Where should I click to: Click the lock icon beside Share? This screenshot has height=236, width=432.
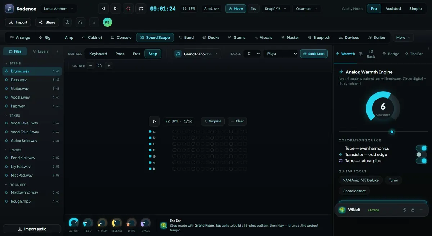pos(80,22)
